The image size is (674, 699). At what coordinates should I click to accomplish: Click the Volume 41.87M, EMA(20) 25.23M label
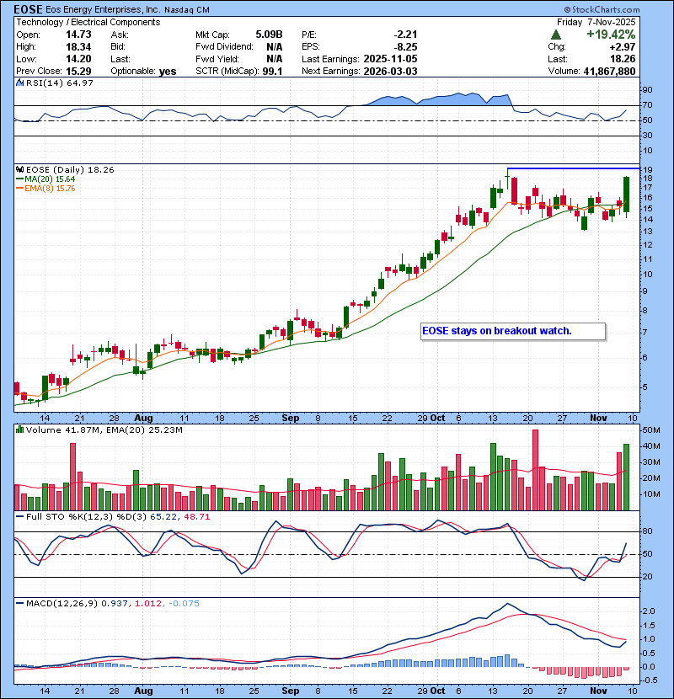coord(104,430)
